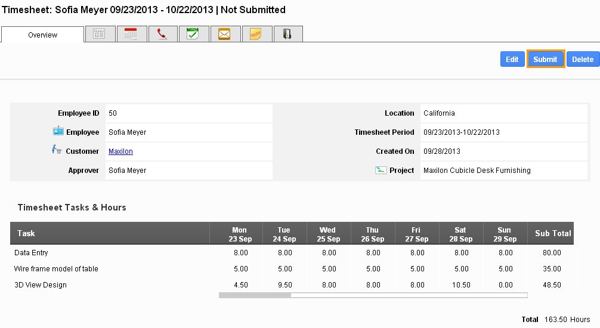Image resolution: width=600 pixels, height=328 pixels.
Task: Open the Calendar tab icon
Action: click(x=131, y=35)
